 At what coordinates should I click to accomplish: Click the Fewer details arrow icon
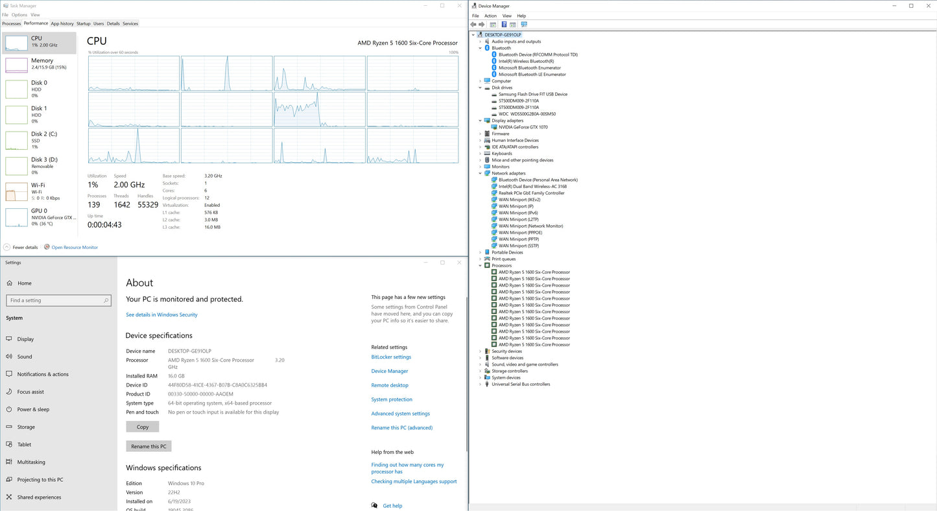(x=7, y=247)
